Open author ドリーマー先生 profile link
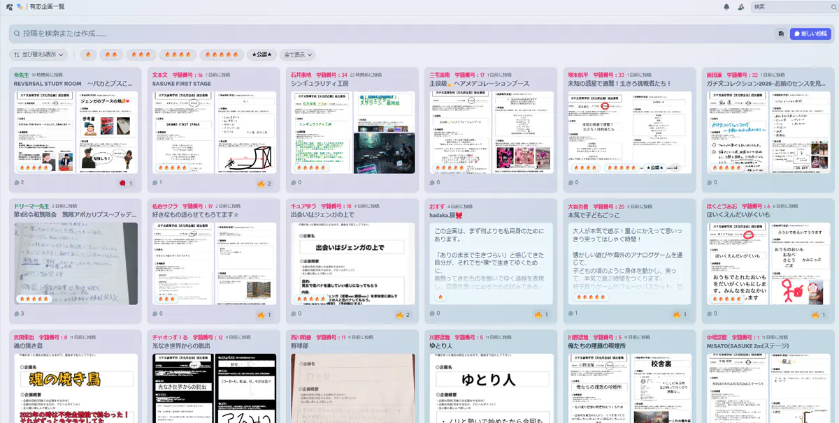Image resolution: width=839 pixels, height=423 pixels. (31, 207)
